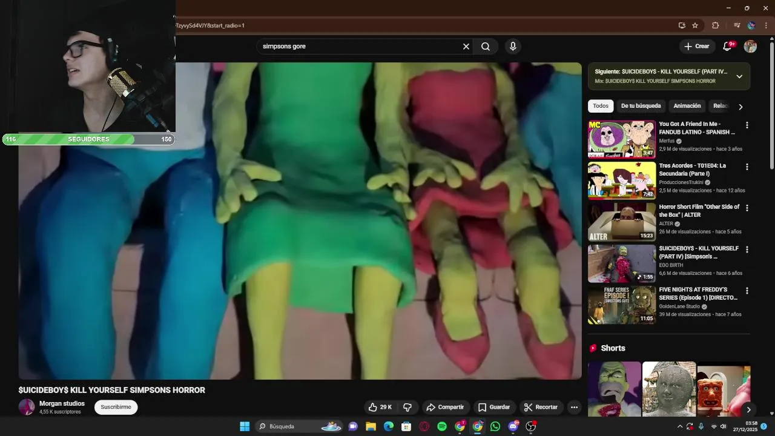Open Opera GX from the taskbar

coord(424,426)
